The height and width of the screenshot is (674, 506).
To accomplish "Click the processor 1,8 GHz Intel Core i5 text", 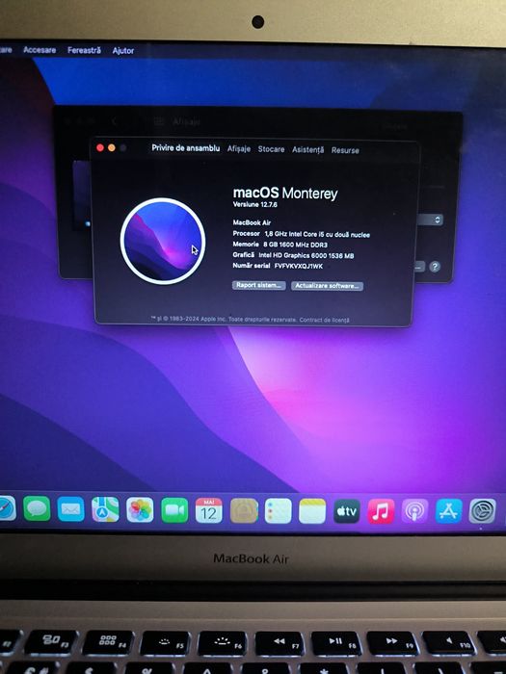I will (317, 234).
